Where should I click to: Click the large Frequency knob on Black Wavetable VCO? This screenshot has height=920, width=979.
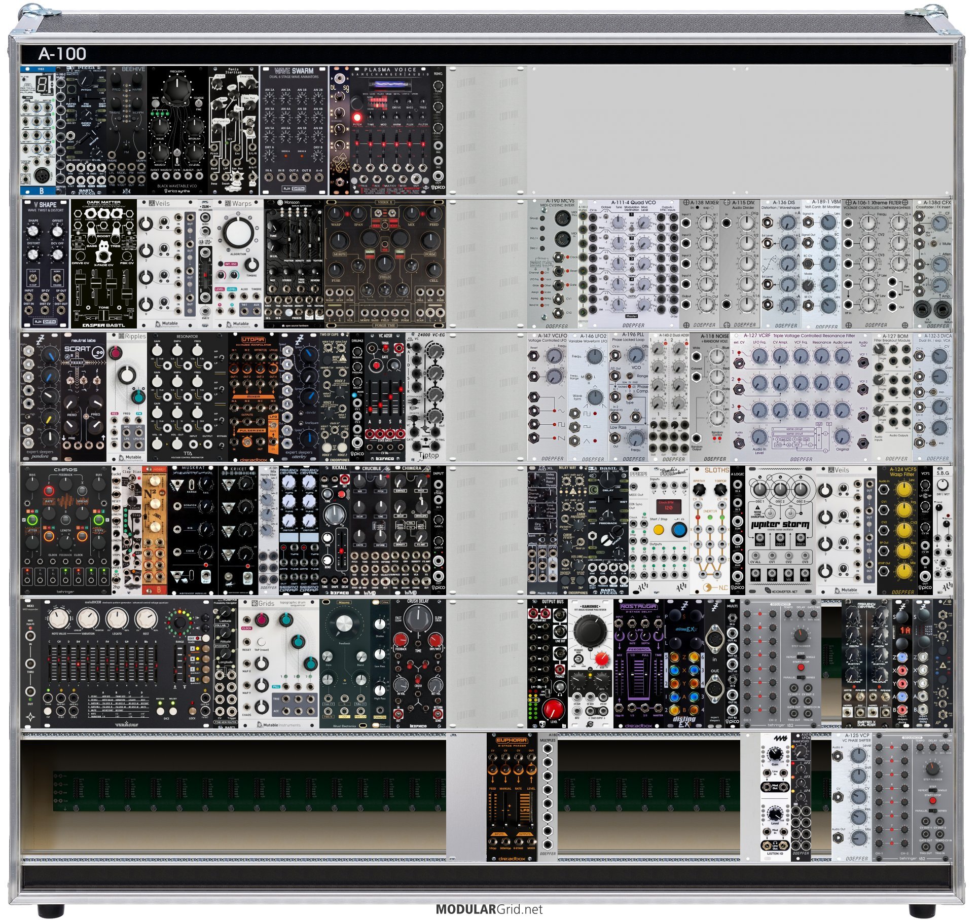177,88
